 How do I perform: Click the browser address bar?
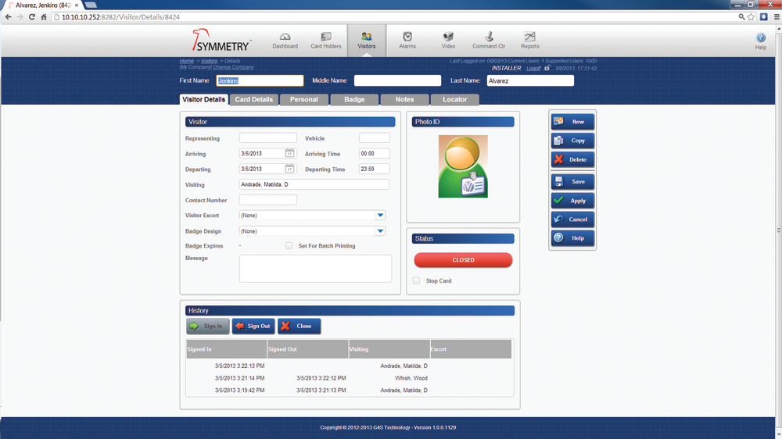click(394, 17)
